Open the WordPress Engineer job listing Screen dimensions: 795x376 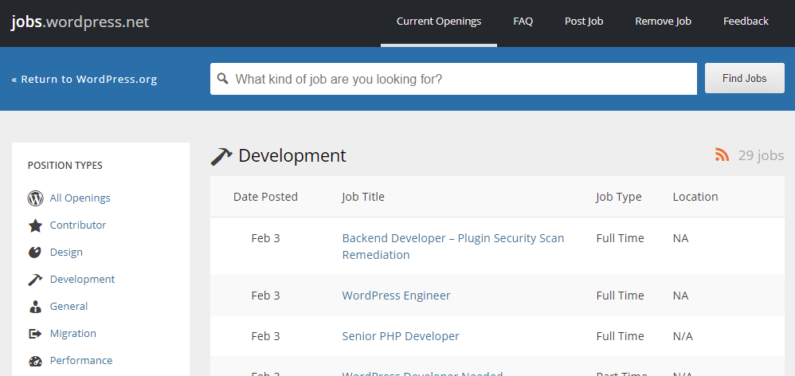click(396, 296)
